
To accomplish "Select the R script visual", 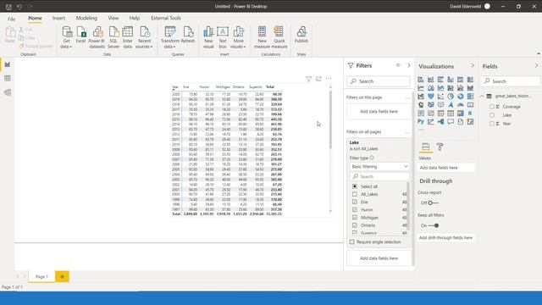I will [470, 113].
